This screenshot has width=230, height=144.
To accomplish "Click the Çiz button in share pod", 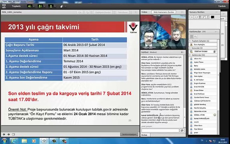I will tap(80, 12).
